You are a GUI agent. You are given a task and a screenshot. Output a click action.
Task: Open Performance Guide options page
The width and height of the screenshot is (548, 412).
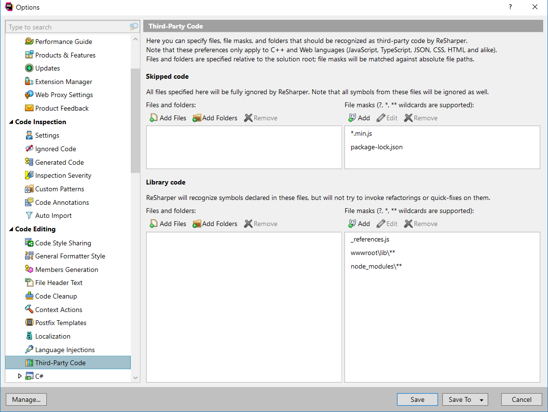click(x=58, y=42)
